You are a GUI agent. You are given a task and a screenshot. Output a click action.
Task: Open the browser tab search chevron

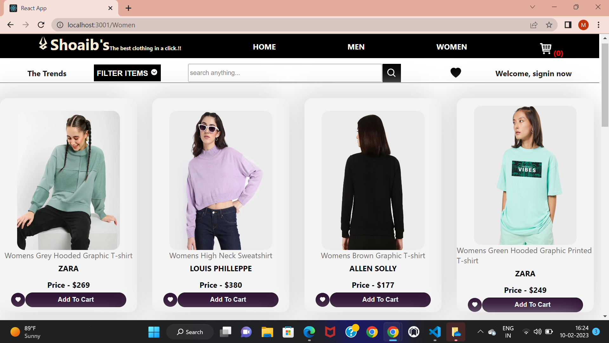tap(532, 7)
